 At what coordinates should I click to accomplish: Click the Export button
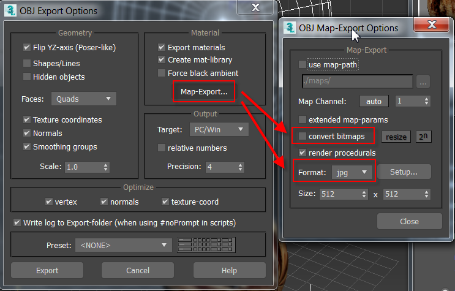[47, 270]
